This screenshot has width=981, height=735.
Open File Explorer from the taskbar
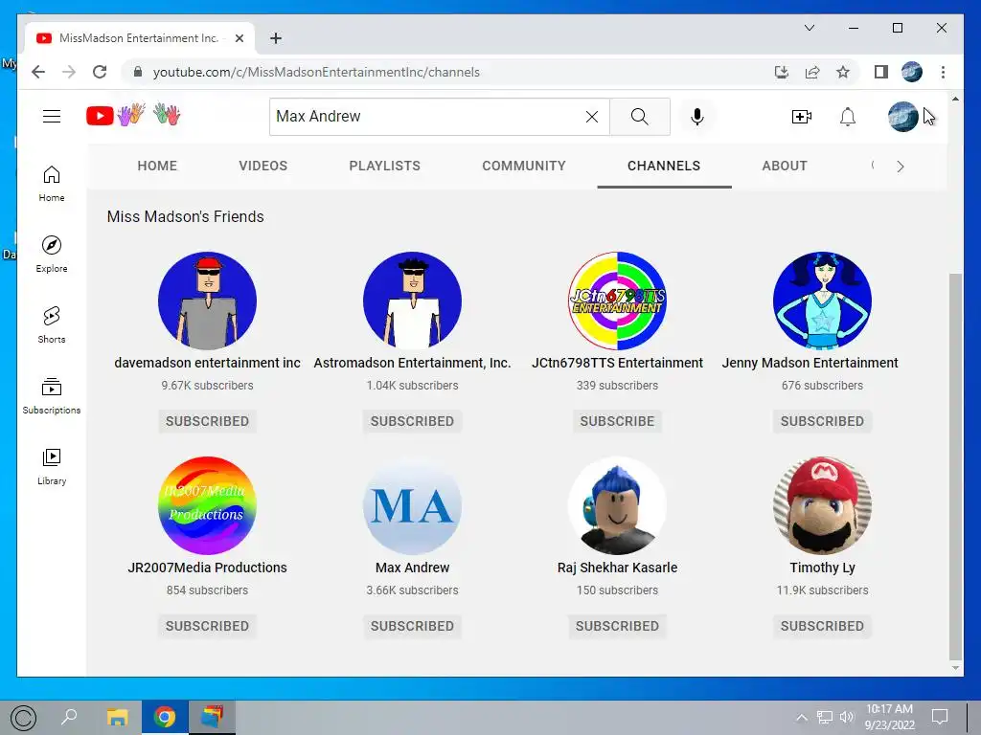click(x=117, y=717)
